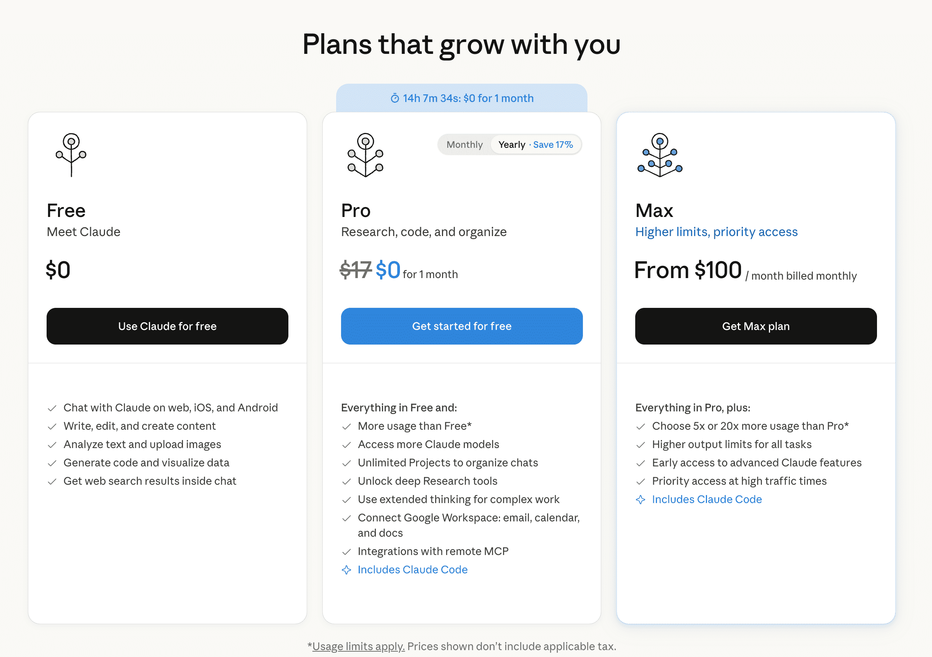Viewport: 932px width, 657px height.
Task: Open 'Includes Claude Code' link under Pro
Action: point(413,570)
